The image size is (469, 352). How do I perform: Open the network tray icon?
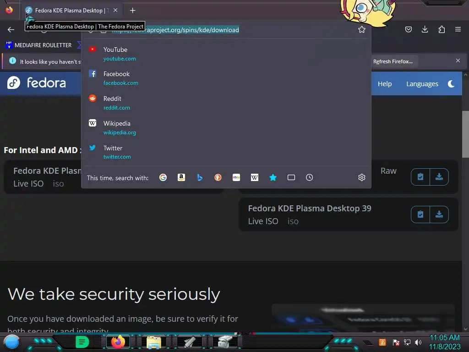pos(407,342)
